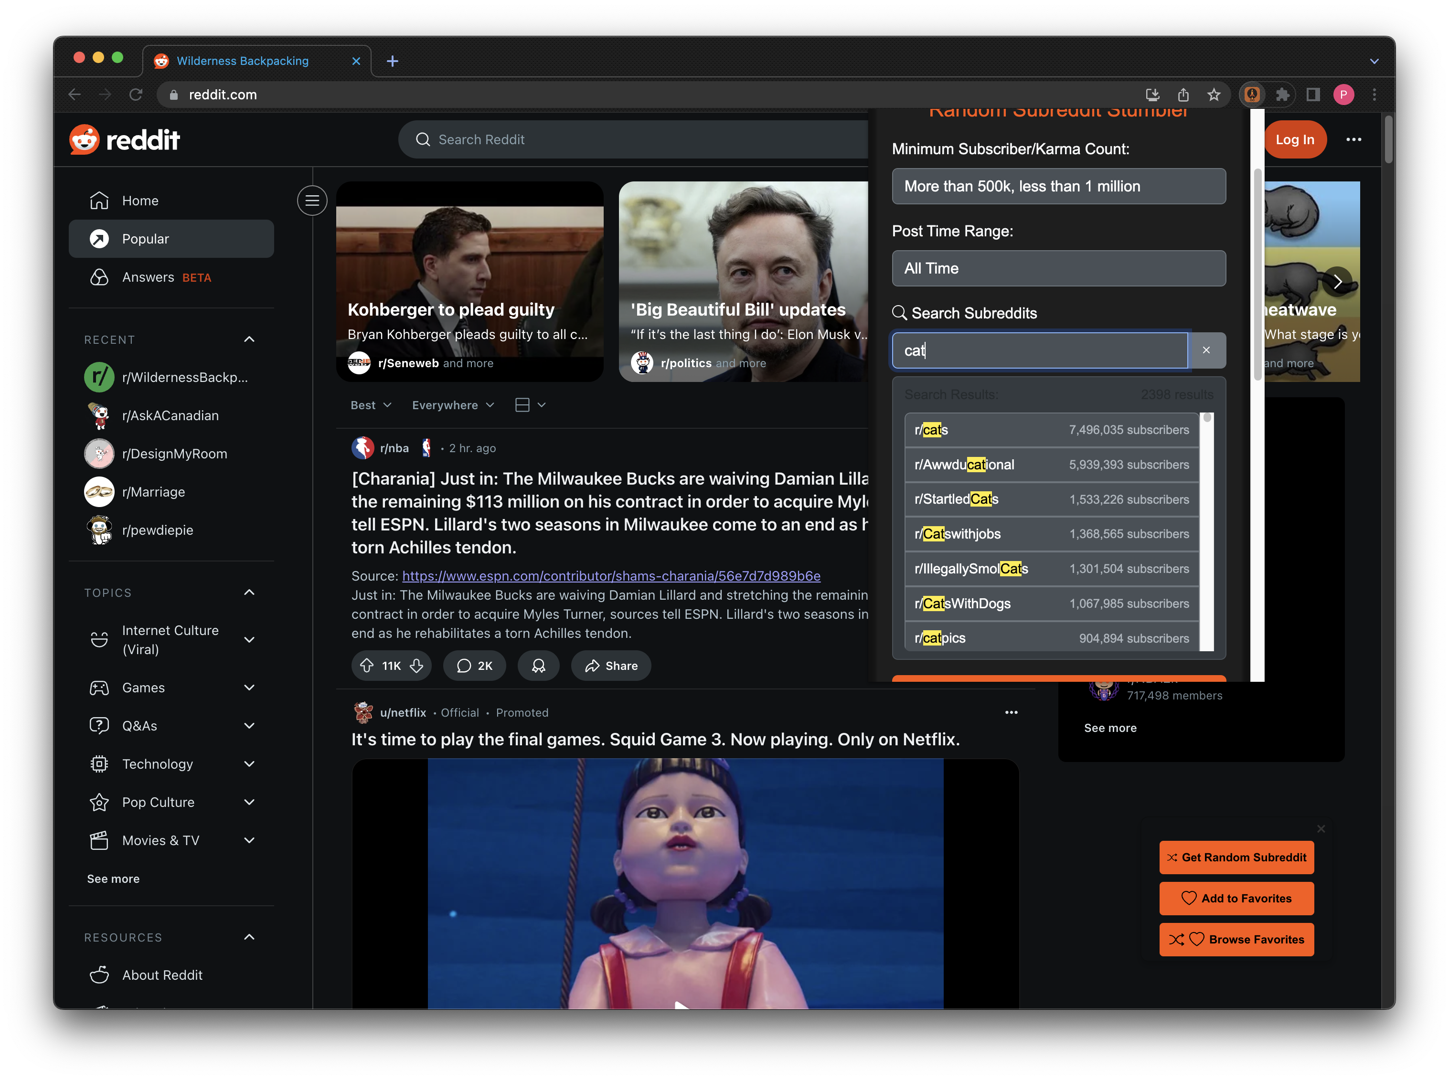1449x1080 pixels.
Task: Expand the Movies & TV topic
Action: coord(171,840)
